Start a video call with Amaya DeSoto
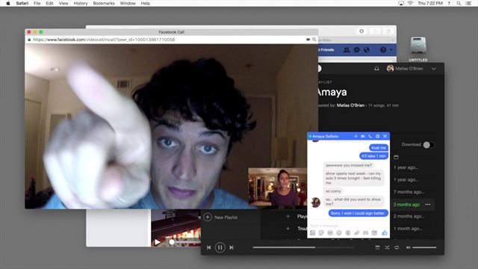Screen dimensions: 478x269 point(363,136)
